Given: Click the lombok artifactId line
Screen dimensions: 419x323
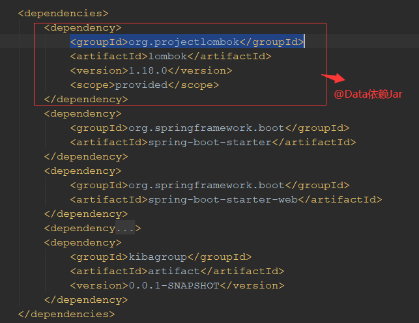Looking at the screenshot, I should (x=171, y=56).
